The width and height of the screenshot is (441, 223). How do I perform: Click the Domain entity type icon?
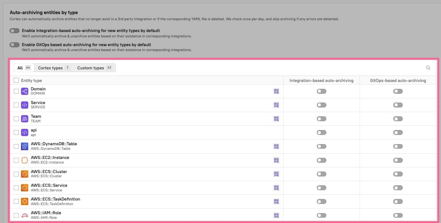click(25, 91)
